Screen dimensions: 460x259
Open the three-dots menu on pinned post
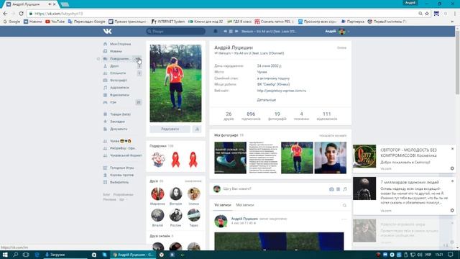[x=344, y=219]
